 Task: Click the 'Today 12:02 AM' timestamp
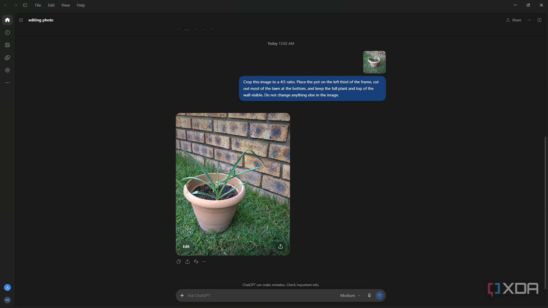click(x=281, y=43)
